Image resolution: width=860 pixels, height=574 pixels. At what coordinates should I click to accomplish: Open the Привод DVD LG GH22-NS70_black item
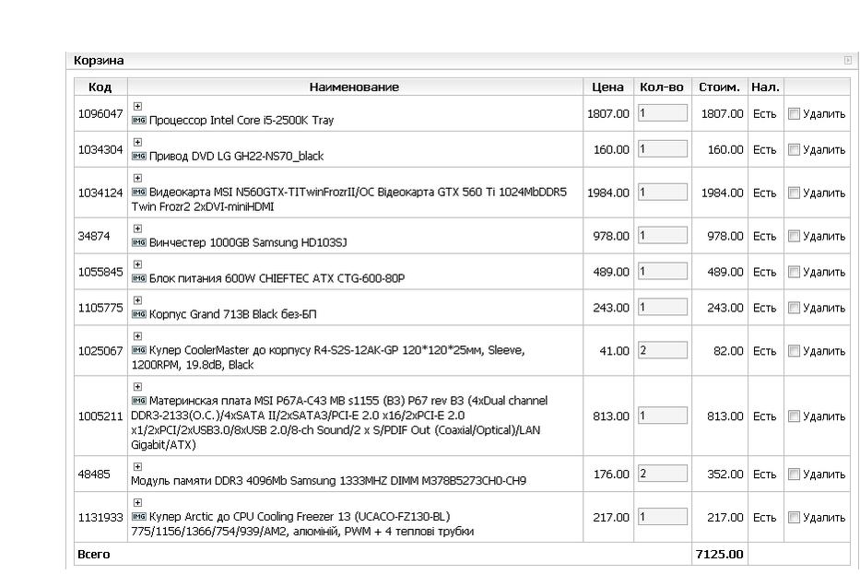click(236, 157)
